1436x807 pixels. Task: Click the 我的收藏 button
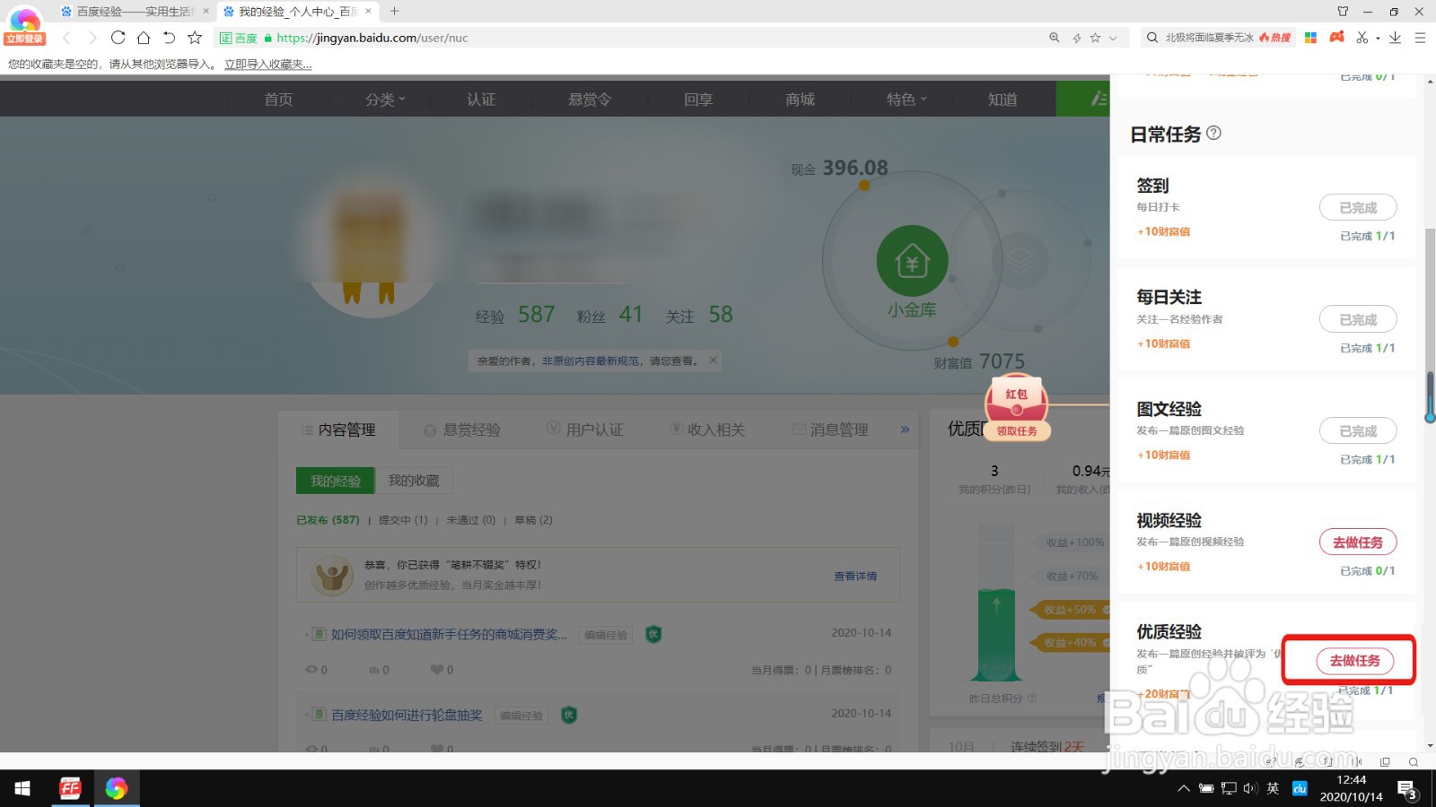[x=414, y=482]
